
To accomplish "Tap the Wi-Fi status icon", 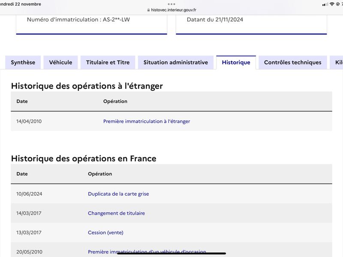I will 332,4.
